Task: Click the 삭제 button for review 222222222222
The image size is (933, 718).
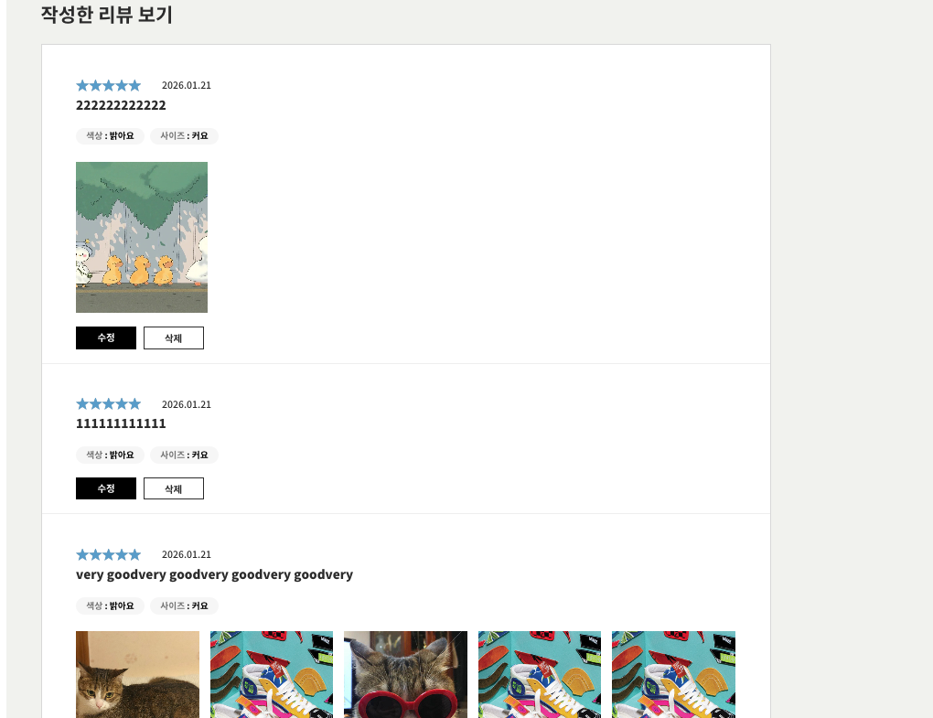Action: [x=174, y=338]
